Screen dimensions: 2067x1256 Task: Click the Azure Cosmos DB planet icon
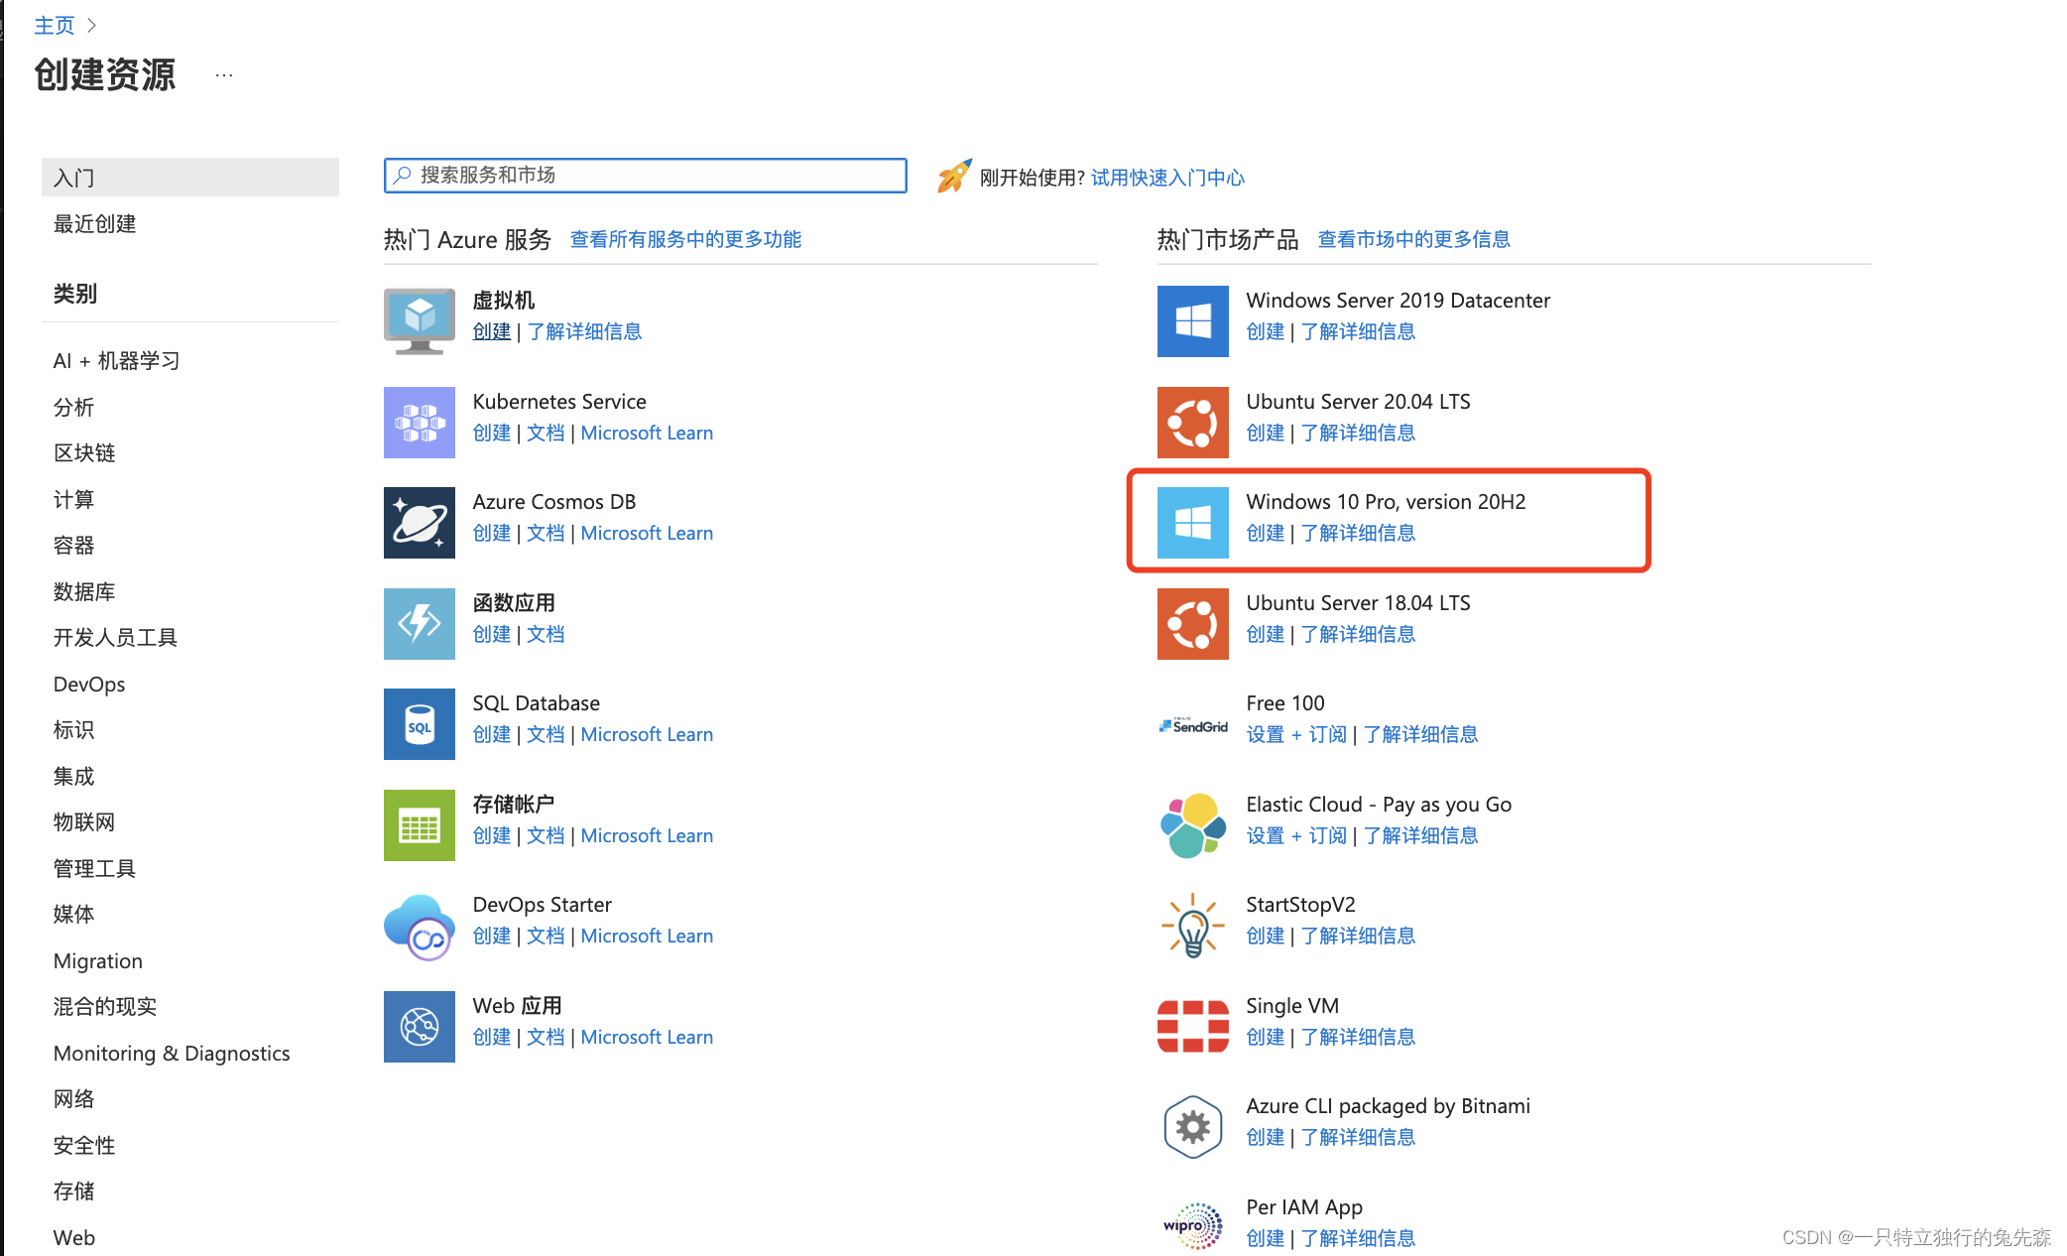point(419,523)
